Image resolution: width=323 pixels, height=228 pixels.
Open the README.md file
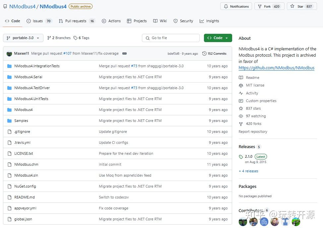pyautogui.click(x=25, y=197)
